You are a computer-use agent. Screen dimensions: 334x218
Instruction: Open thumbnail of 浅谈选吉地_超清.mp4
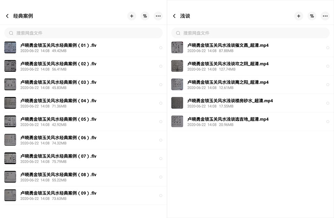(x=177, y=121)
